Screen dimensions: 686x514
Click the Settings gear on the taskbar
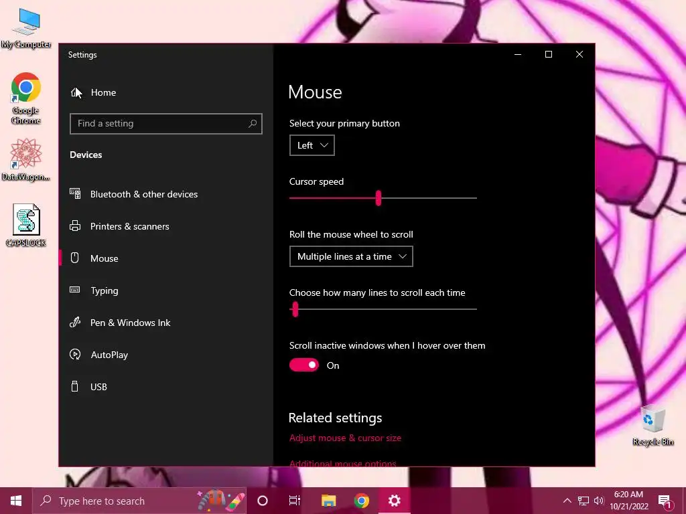pyautogui.click(x=394, y=501)
